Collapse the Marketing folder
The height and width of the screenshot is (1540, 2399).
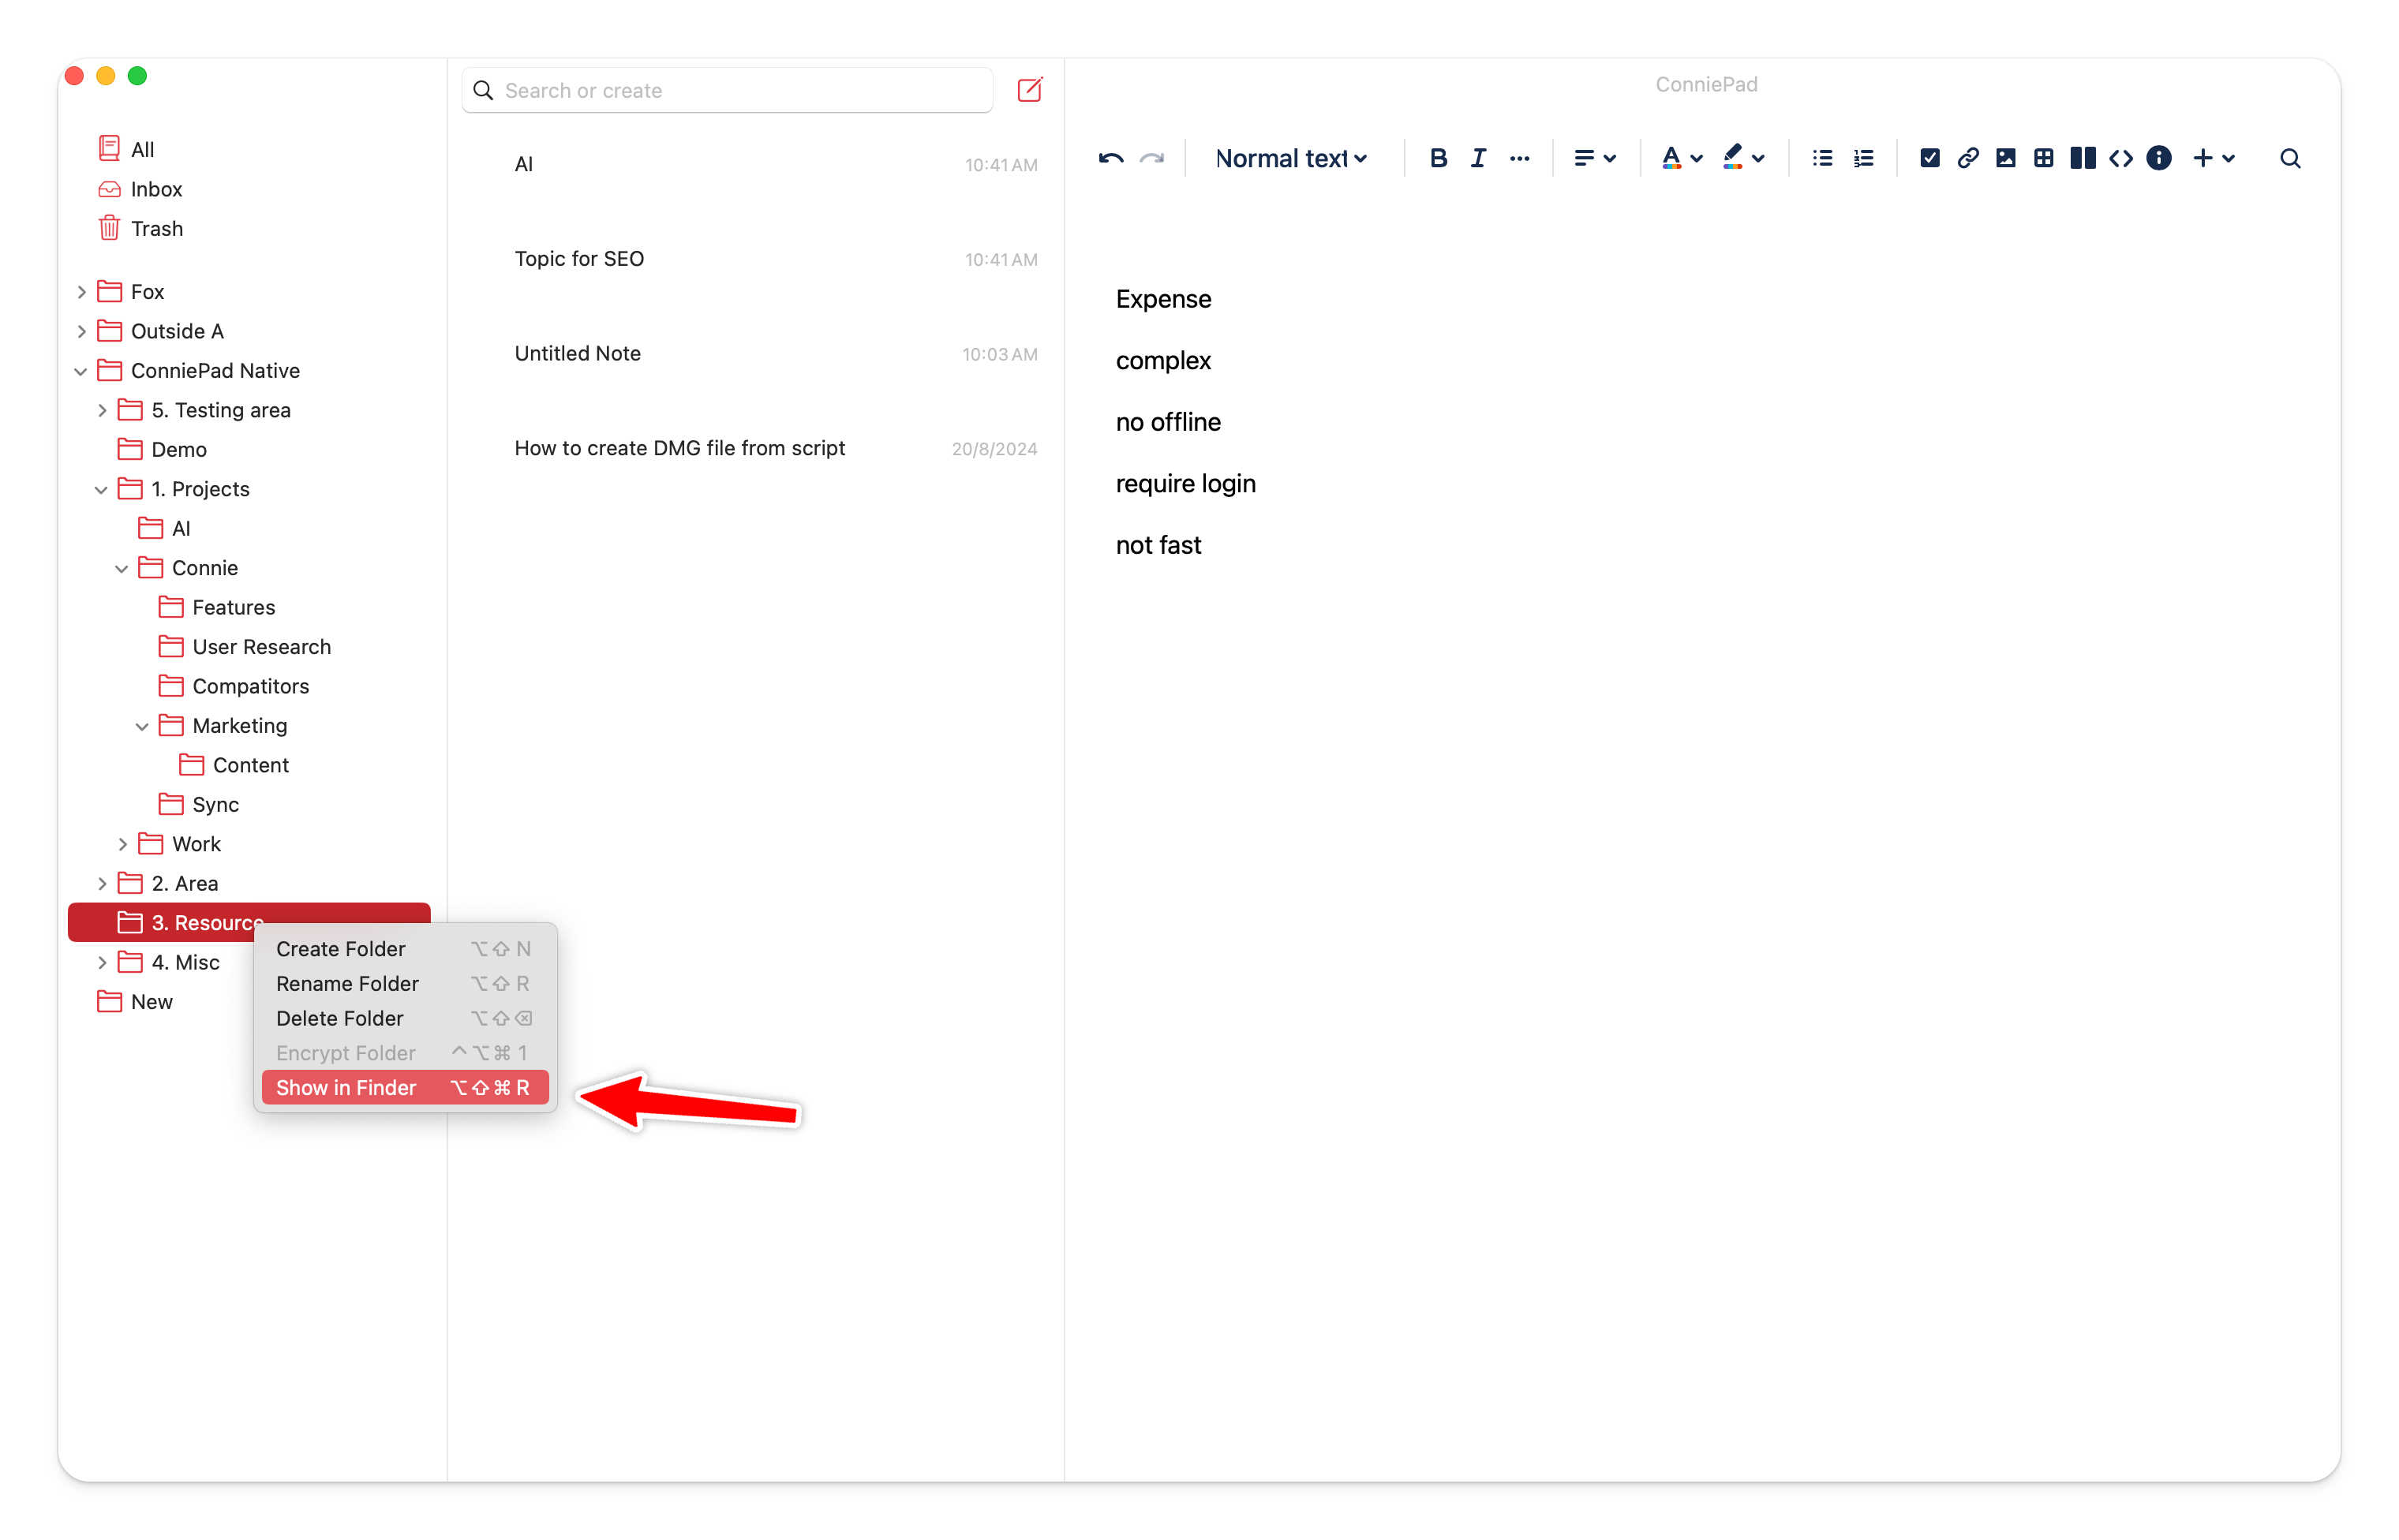(x=142, y=726)
